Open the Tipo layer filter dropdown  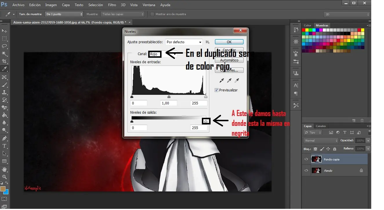click(313, 133)
